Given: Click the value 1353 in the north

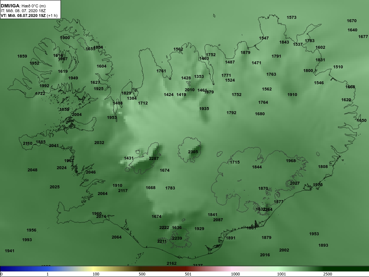Looking at the screenshot, I should [199, 76].
